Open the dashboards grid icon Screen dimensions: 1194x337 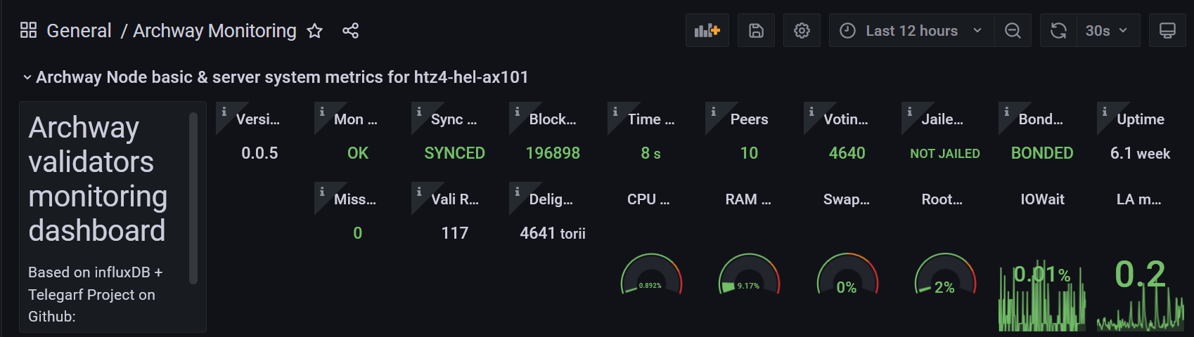pos(28,30)
